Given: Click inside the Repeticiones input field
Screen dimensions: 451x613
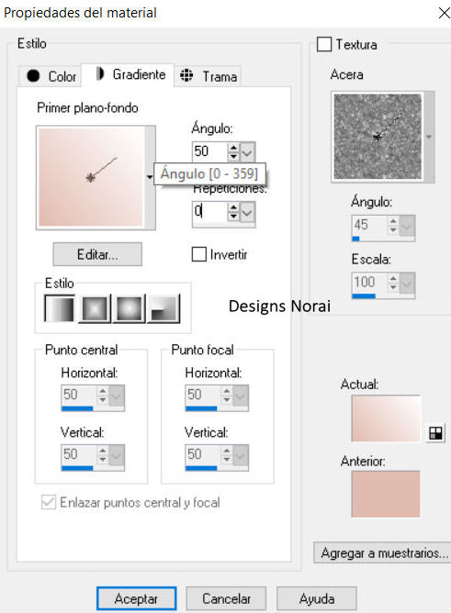Looking at the screenshot, I should pyautogui.click(x=209, y=212).
